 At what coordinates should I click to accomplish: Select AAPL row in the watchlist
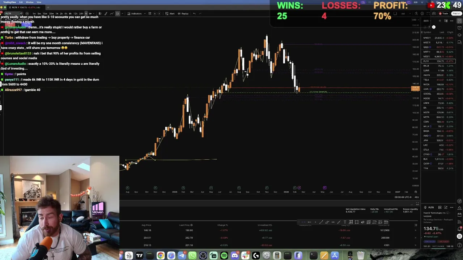click(x=438, y=89)
